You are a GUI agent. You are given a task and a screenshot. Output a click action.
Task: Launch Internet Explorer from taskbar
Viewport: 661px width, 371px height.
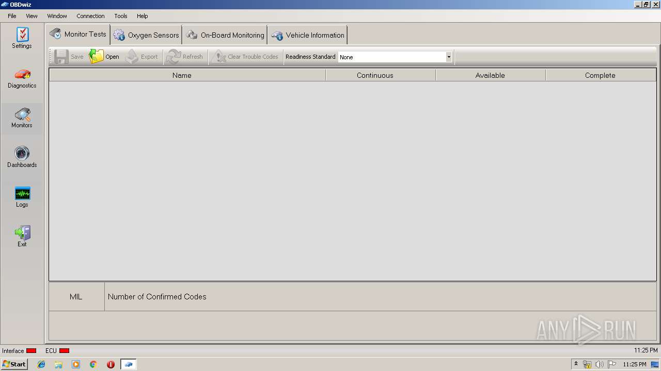coord(41,364)
